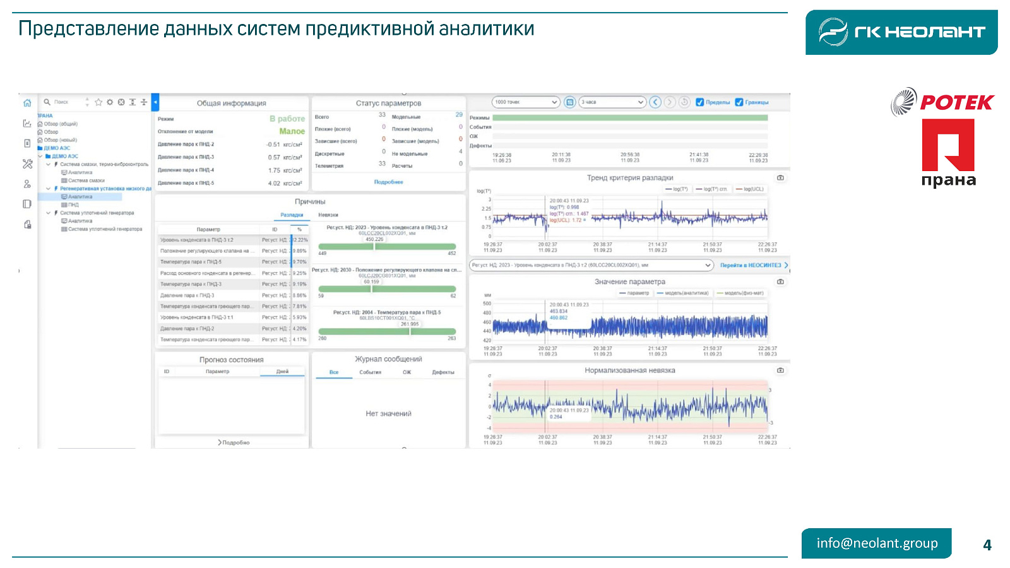Viewport: 1010px width, 568px height.
Task: Click the previous time period arrow button
Action: point(655,102)
